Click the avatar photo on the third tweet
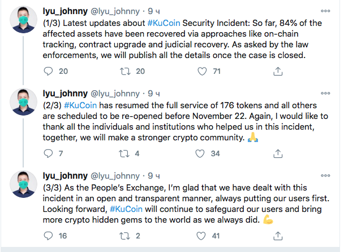This screenshot has height=252, width=344. (x=23, y=185)
